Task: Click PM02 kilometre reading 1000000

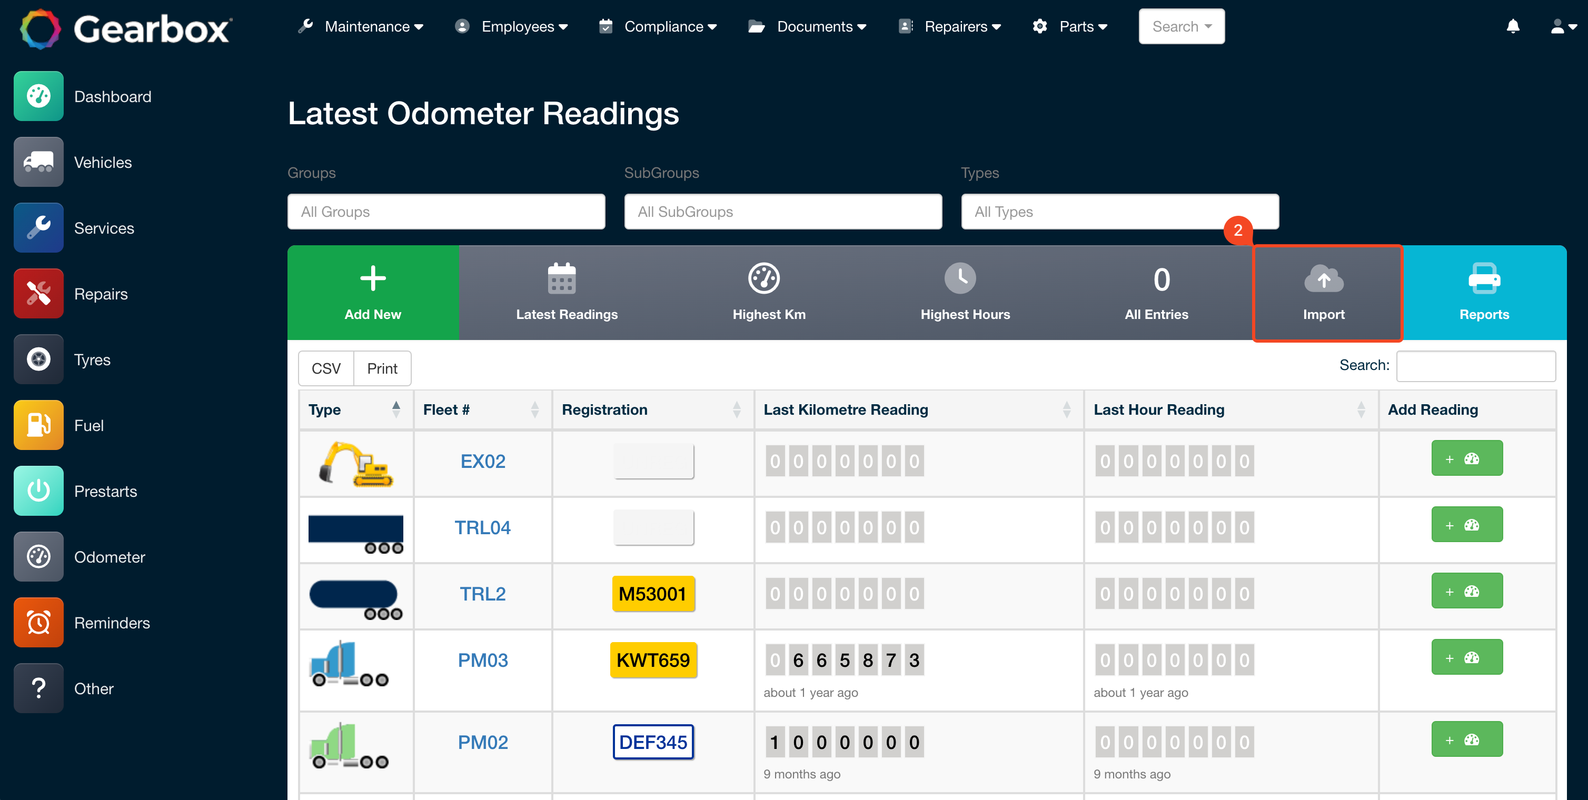Action: pyautogui.click(x=845, y=742)
